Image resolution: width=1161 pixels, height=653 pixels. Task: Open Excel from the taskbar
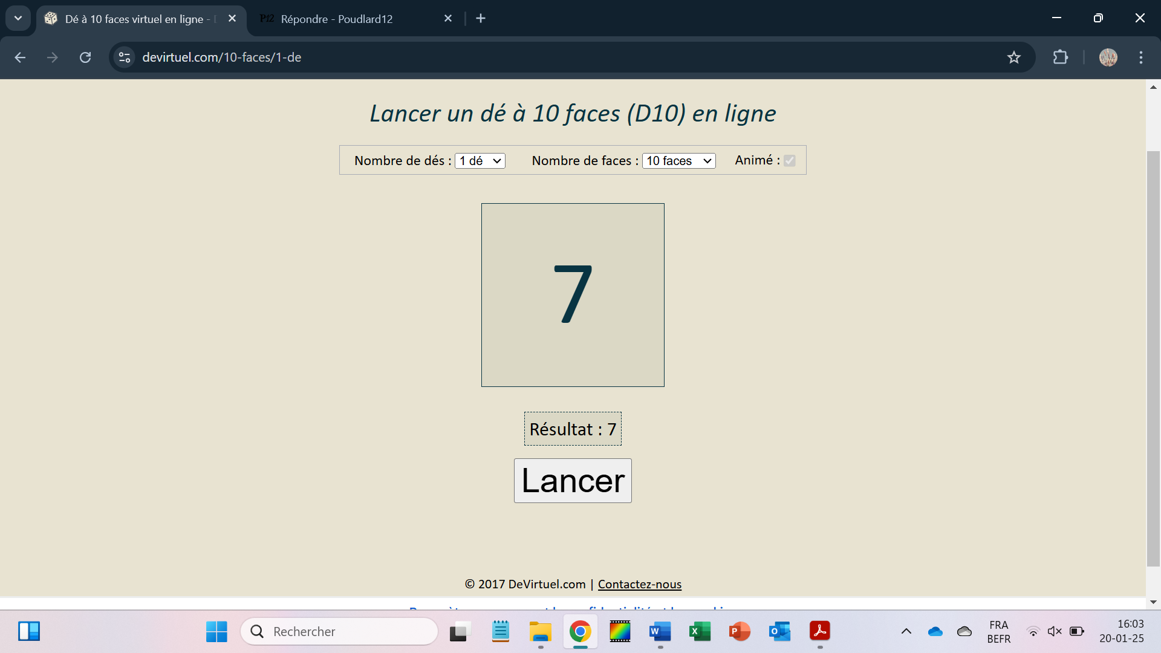[x=700, y=631]
